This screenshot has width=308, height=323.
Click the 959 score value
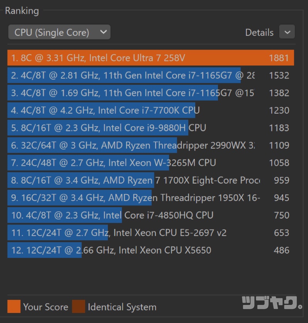coord(281,181)
